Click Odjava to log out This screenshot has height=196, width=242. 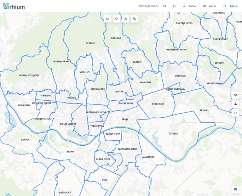pyautogui.click(x=230, y=6)
